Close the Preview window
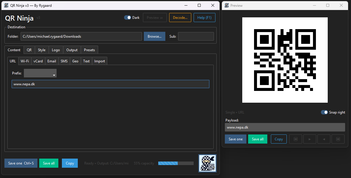Viewport: 351px width, 178px height. click(341, 5)
